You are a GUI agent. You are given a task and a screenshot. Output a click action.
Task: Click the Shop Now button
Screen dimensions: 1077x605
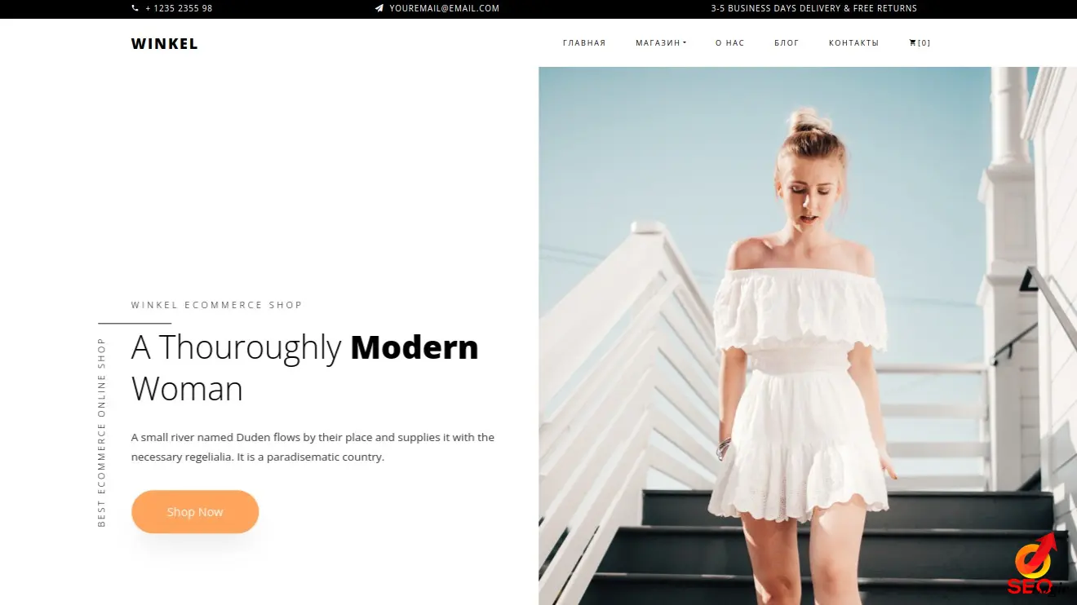[x=195, y=512]
